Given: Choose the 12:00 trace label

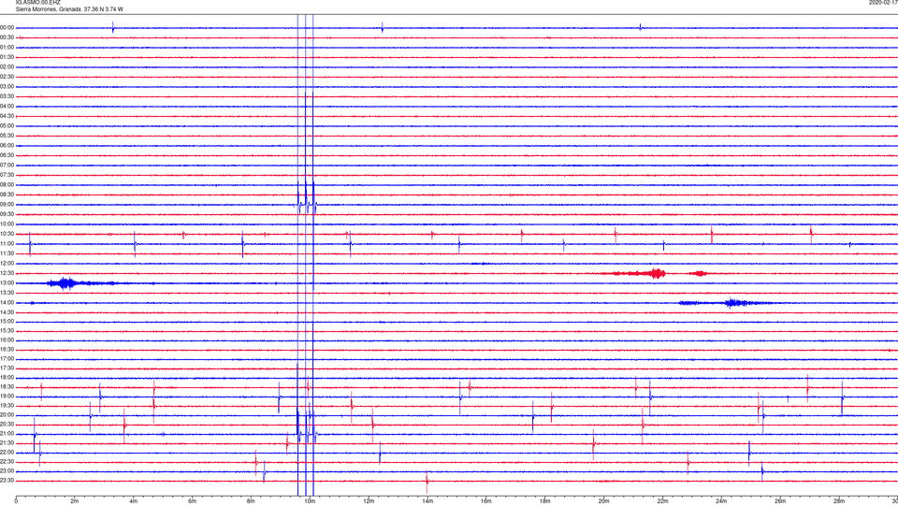Looking at the screenshot, I should coord(7,264).
